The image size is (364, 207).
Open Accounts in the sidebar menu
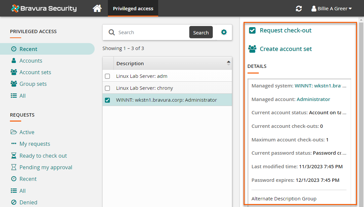[x=31, y=61]
